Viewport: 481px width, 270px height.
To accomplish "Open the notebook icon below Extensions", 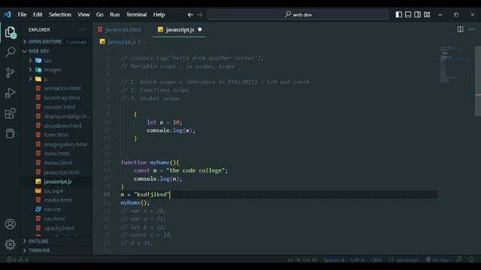I will tap(10, 133).
